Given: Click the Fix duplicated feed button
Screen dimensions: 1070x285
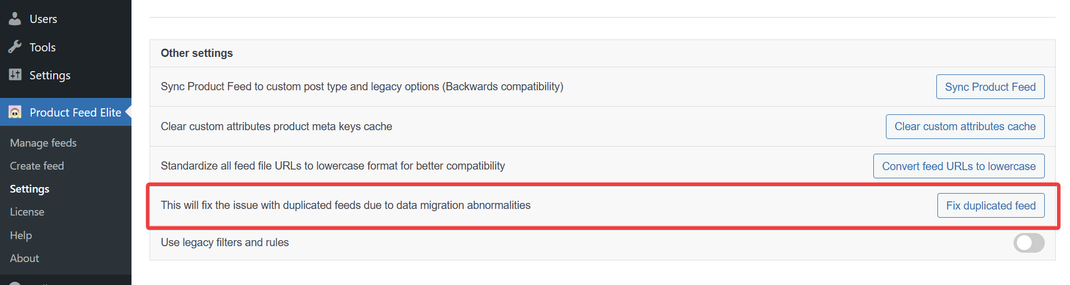Looking at the screenshot, I should [x=991, y=206].
